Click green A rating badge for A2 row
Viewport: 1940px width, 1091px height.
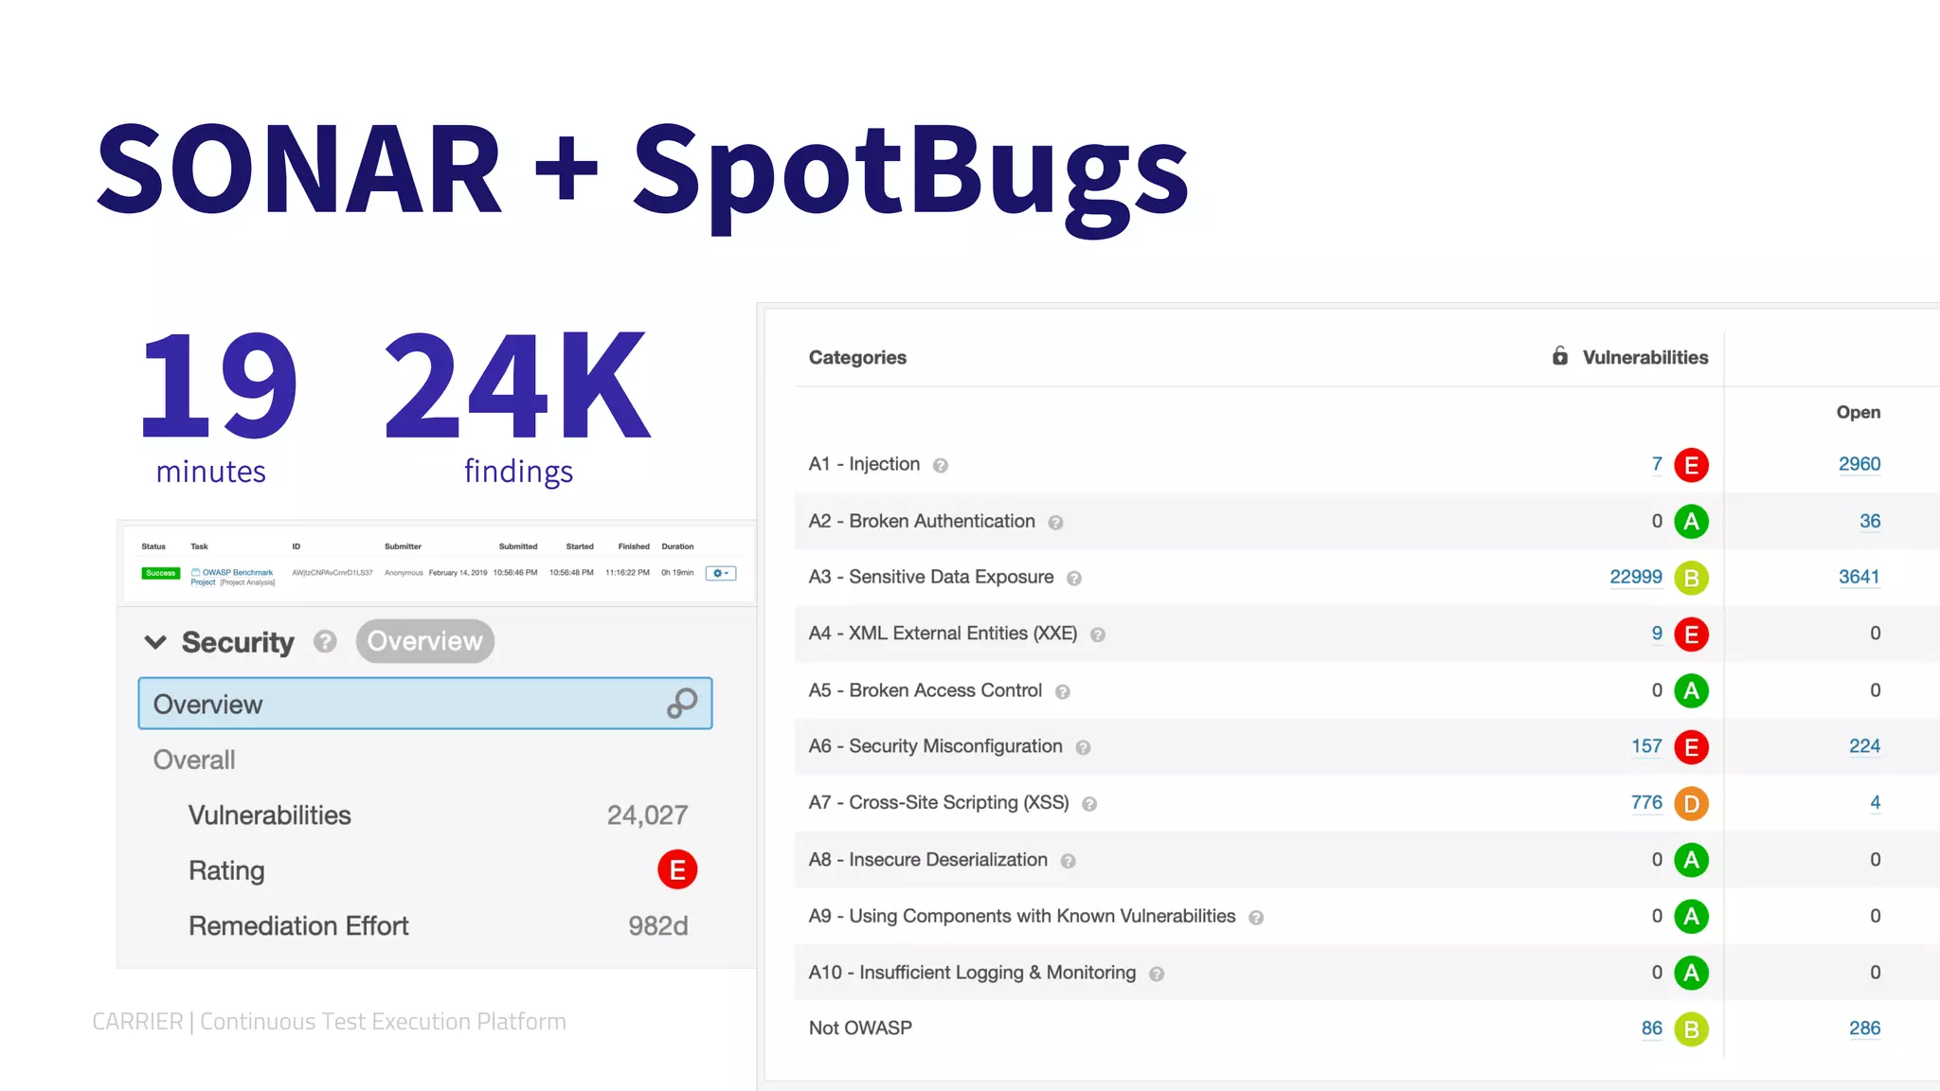click(x=1691, y=522)
